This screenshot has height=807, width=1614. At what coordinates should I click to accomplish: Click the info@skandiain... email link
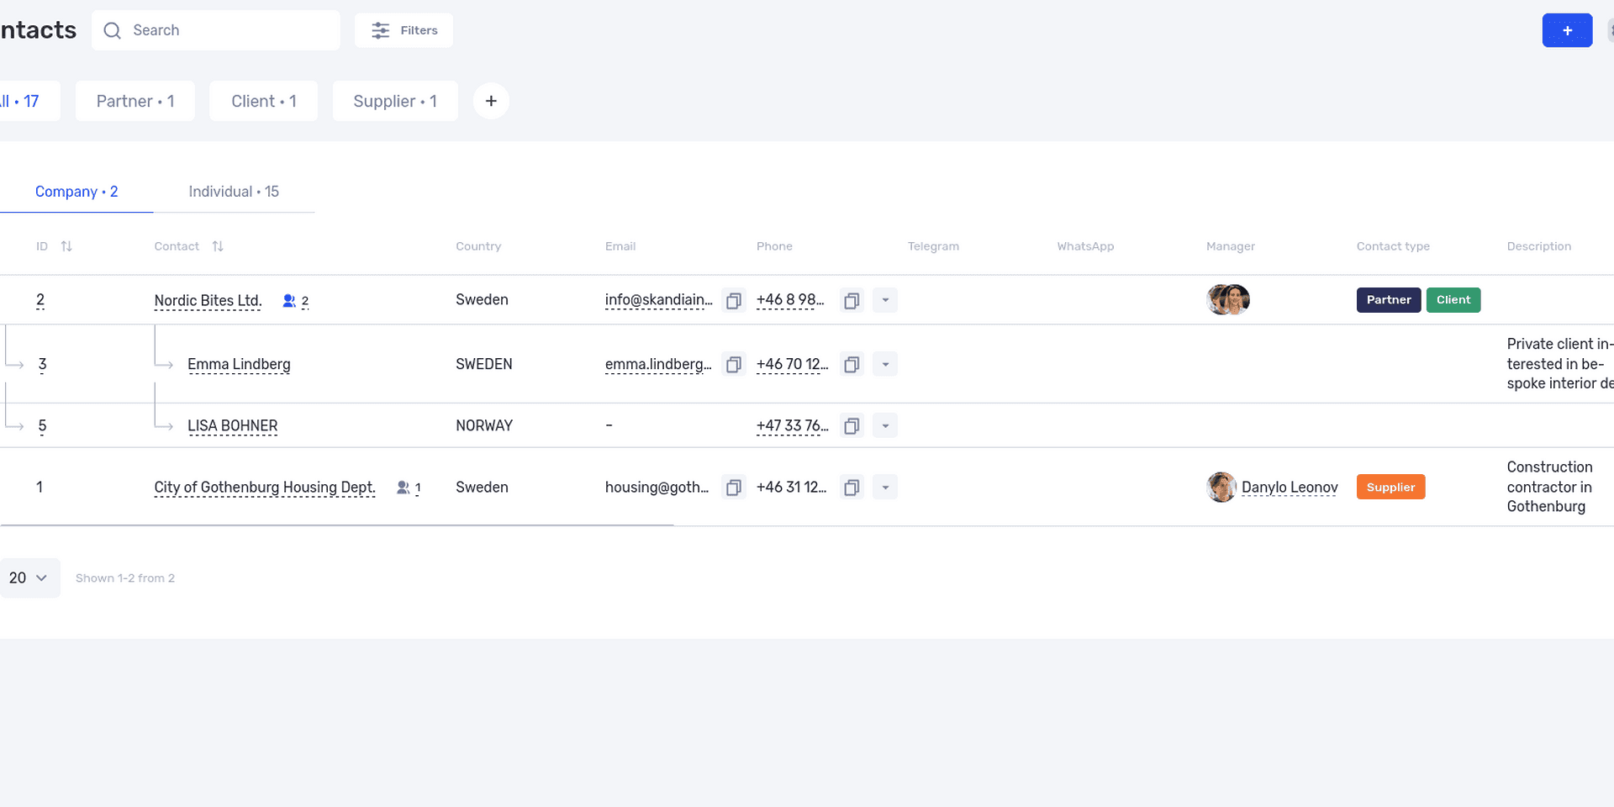(x=659, y=300)
